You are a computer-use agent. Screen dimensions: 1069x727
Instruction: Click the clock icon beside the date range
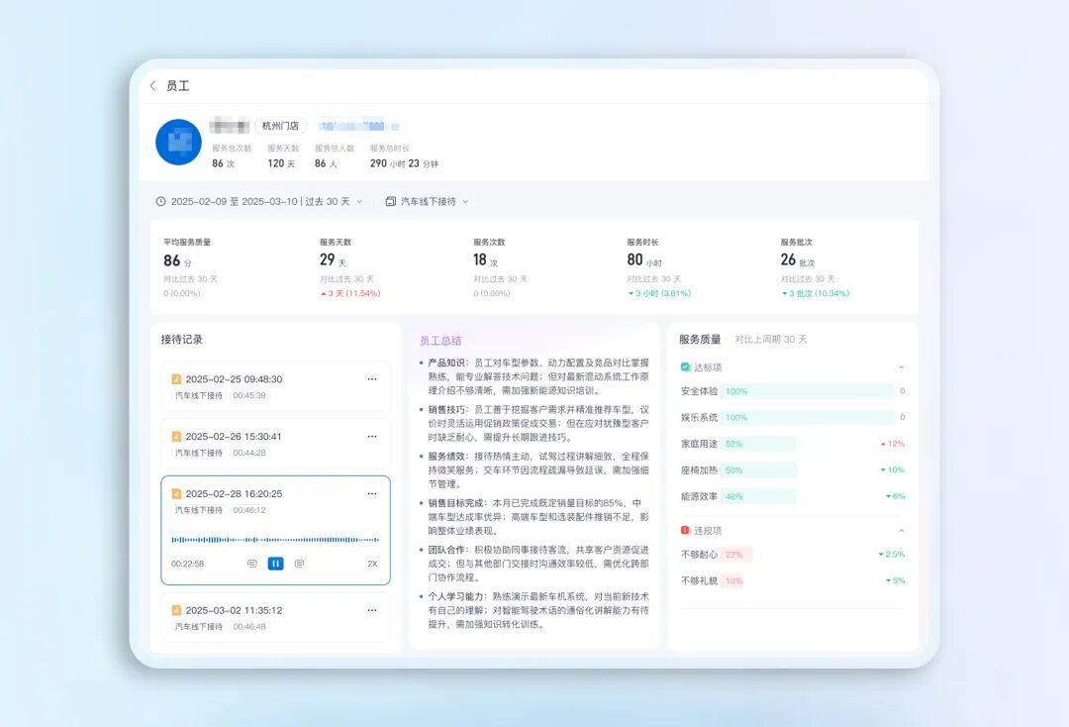(x=161, y=202)
